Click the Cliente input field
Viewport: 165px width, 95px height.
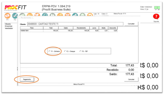75,24
